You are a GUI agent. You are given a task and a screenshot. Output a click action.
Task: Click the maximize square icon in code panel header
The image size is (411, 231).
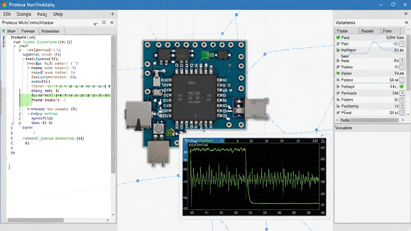[104, 22]
